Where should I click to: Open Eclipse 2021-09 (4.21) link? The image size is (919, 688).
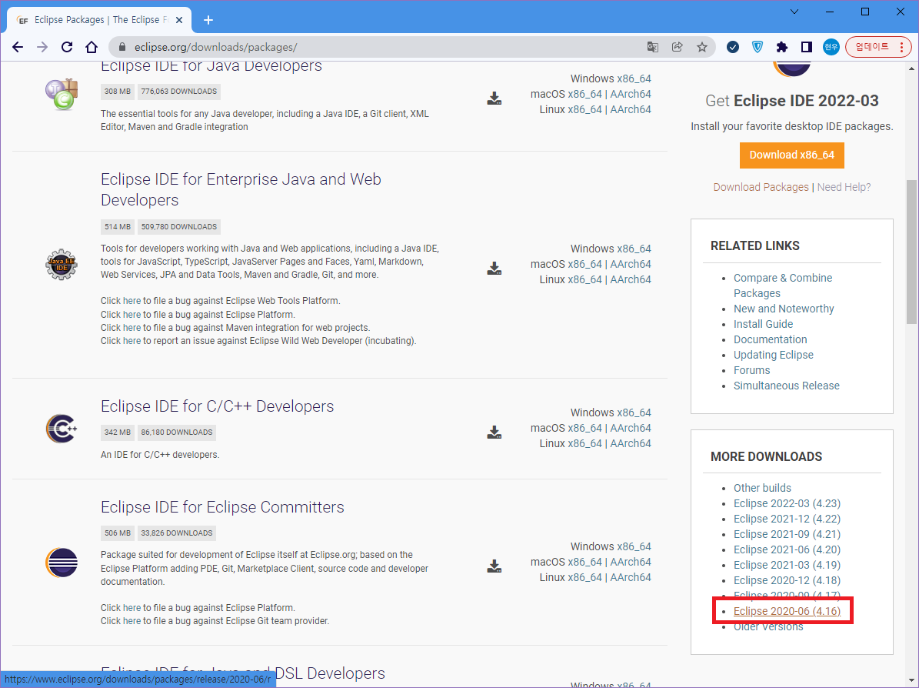coord(787,534)
